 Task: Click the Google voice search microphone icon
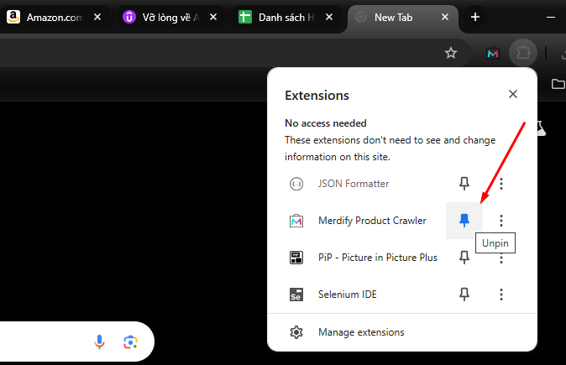coord(99,342)
